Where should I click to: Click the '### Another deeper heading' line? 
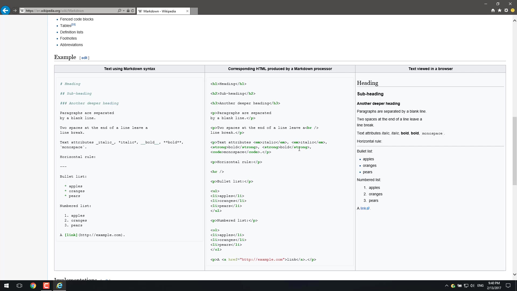[x=89, y=103]
